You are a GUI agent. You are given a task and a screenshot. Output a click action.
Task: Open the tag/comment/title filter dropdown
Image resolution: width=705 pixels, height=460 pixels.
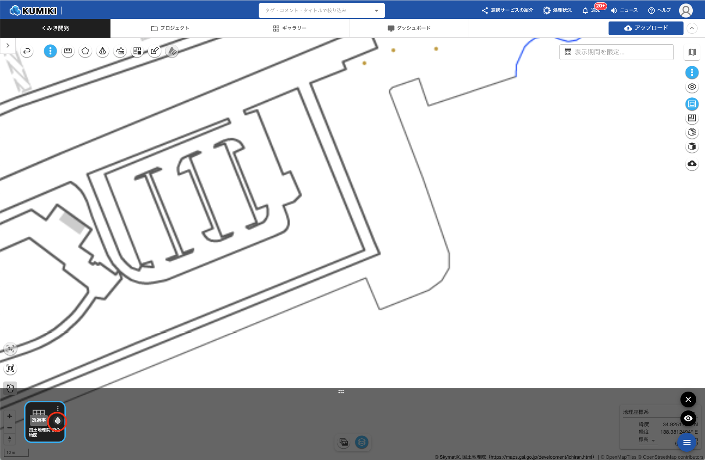point(321,11)
